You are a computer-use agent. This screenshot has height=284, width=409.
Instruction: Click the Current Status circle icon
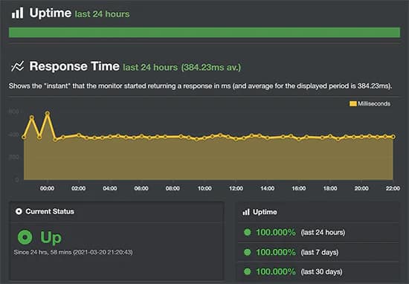pyautogui.click(x=19, y=211)
